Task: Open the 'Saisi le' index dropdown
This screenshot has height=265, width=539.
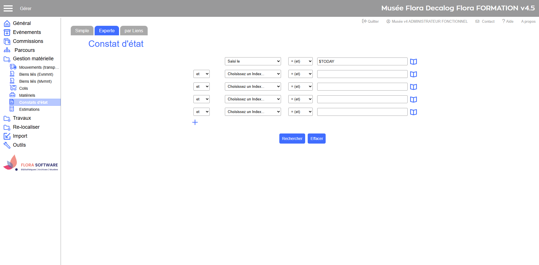Action: [253, 61]
